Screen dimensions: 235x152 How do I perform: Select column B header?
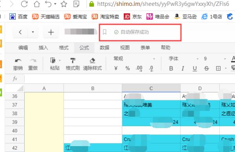coord(93,88)
